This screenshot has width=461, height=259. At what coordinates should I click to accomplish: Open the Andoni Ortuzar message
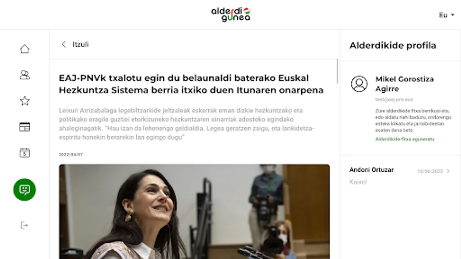tap(400, 176)
